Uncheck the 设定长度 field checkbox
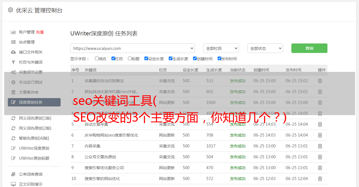Image resolution: width=359 pixels, height=187 pixels. [146, 59]
